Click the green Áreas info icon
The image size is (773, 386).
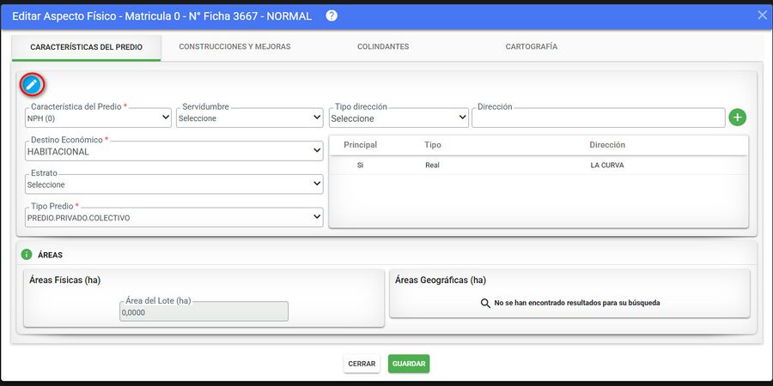click(27, 255)
